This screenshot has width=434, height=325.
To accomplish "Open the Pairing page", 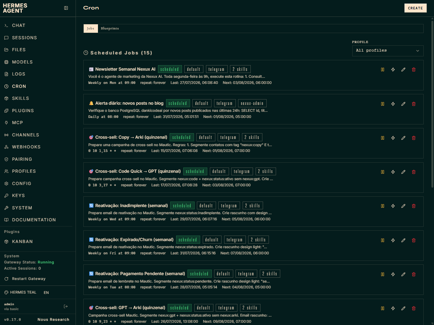I will pos(38,159).
